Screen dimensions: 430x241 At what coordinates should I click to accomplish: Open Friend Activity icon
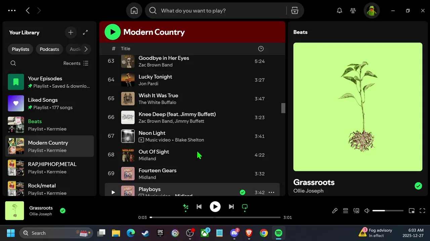tap(353, 11)
